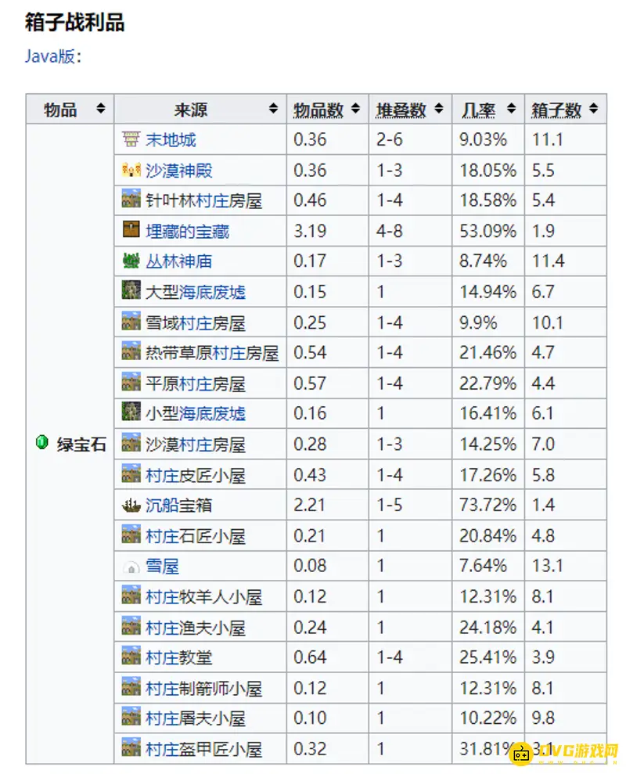Click the village icon beside 村庄盔甲匠小屋
Viewport: 626px width, 774px height.
point(131,747)
